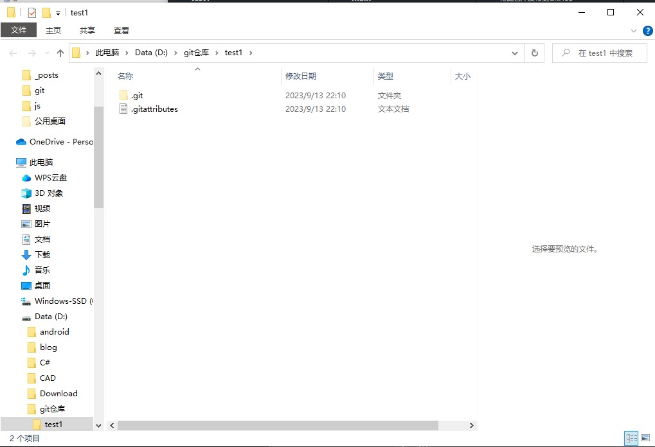This screenshot has width=655, height=447.
Task: Switch to details view layout icon
Action: (x=631, y=438)
